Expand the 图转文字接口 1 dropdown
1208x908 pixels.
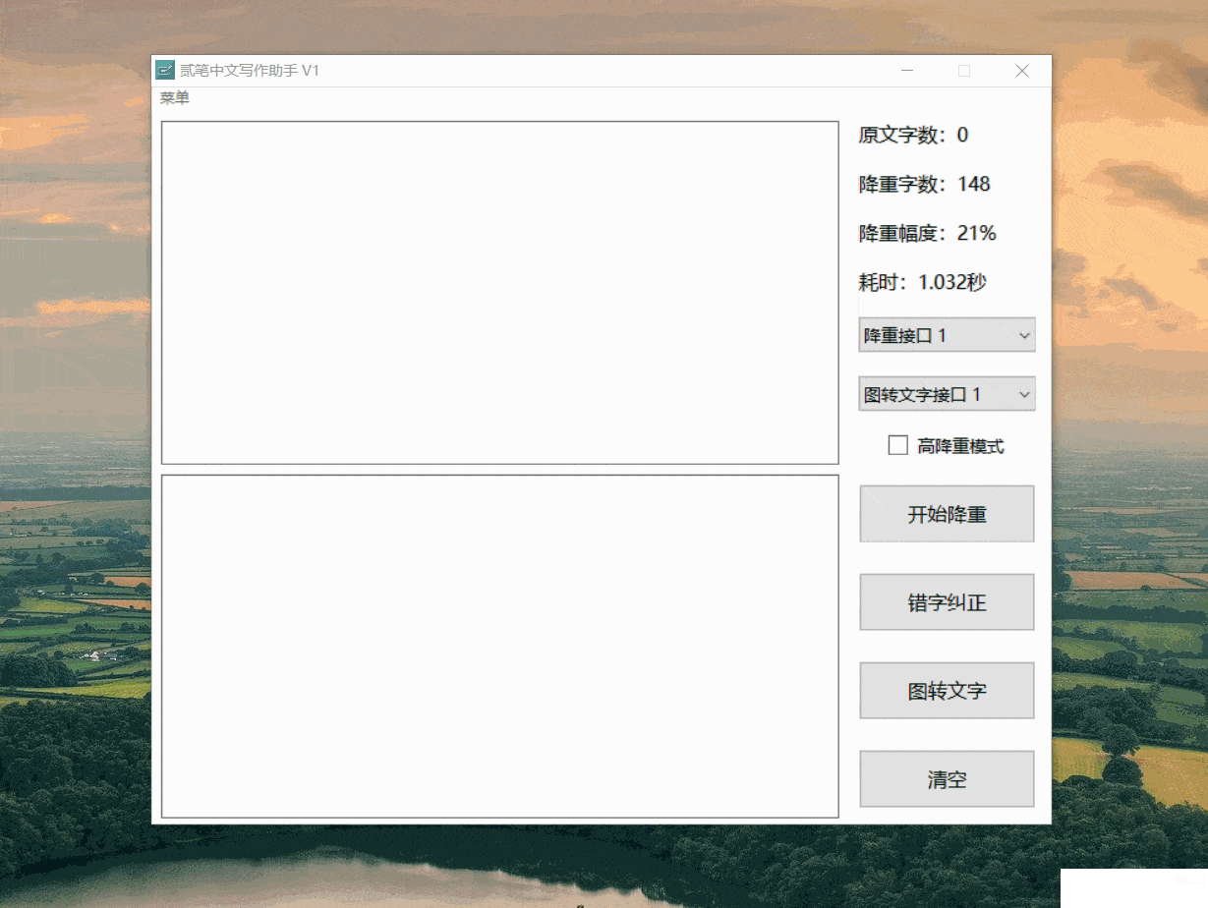point(947,394)
